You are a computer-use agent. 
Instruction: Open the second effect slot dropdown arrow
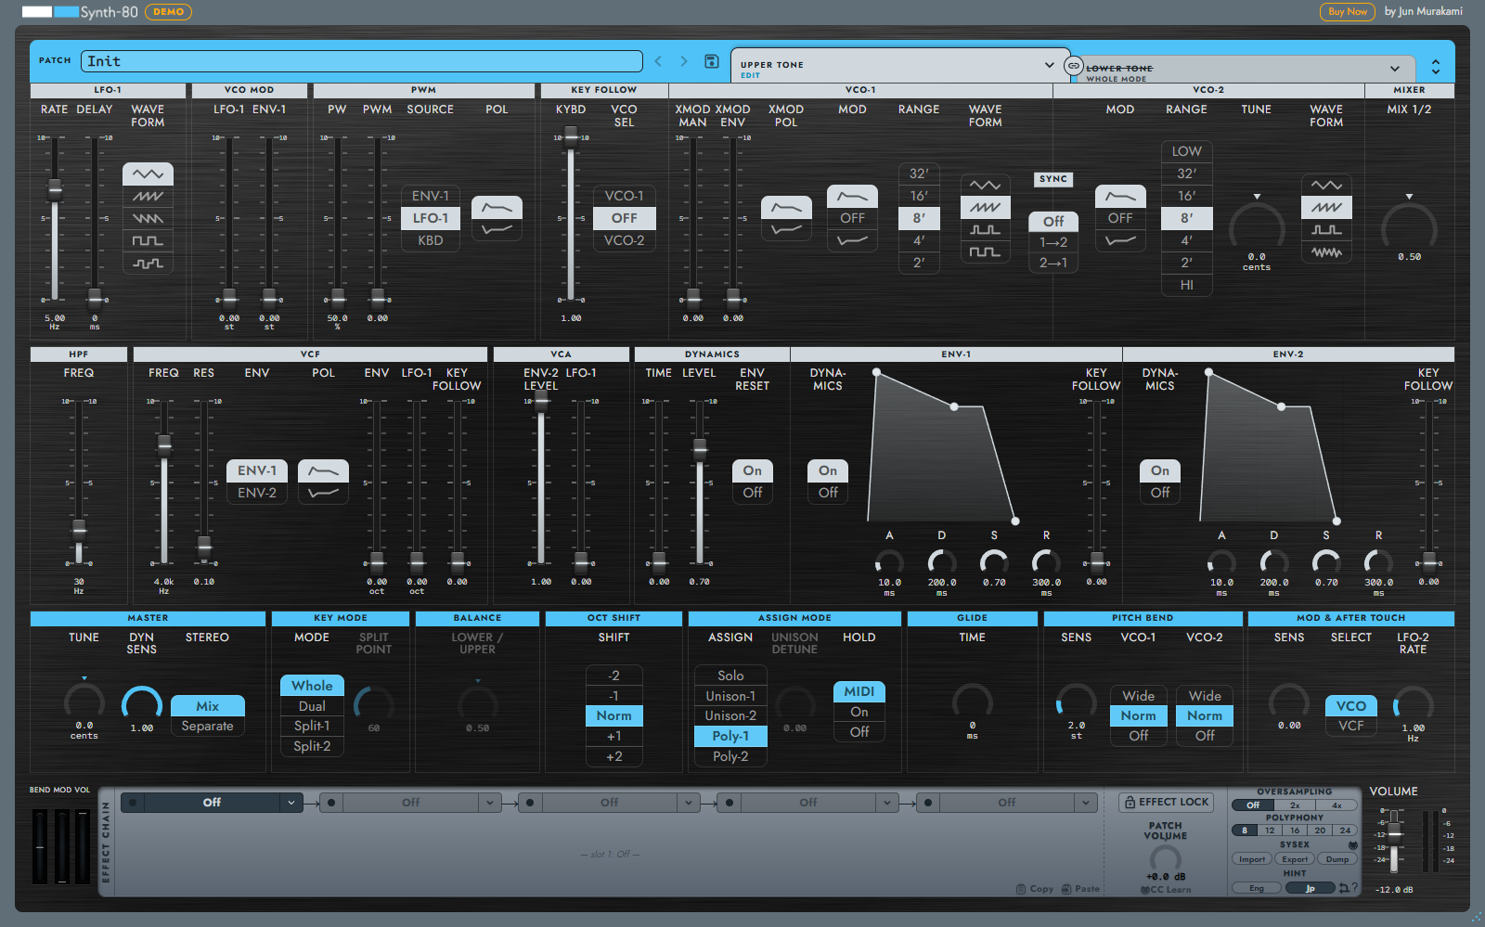(490, 803)
